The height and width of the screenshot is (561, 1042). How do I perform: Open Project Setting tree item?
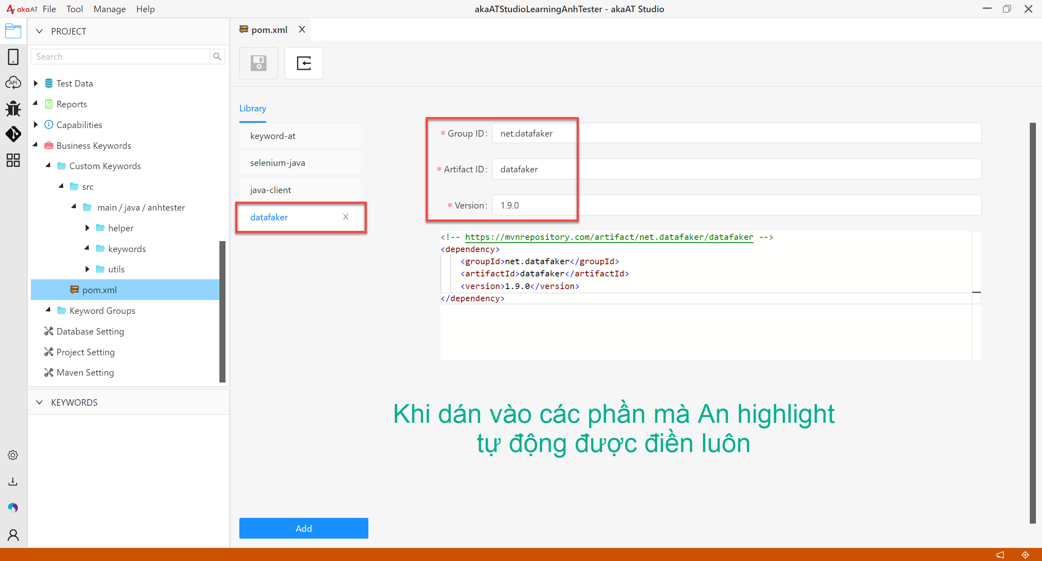(85, 352)
